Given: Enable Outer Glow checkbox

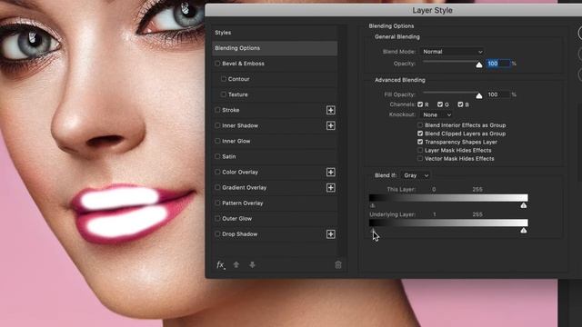Looking at the screenshot, I should pyautogui.click(x=217, y=218).
